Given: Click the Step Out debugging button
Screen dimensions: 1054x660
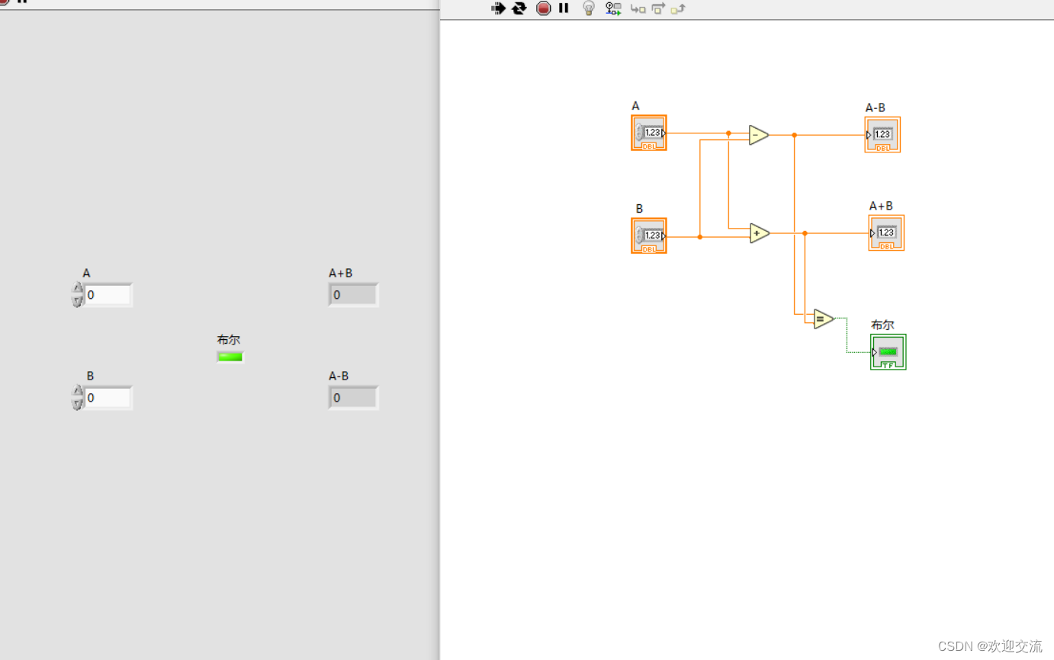Looking at the screenshot, I should 678,9.
